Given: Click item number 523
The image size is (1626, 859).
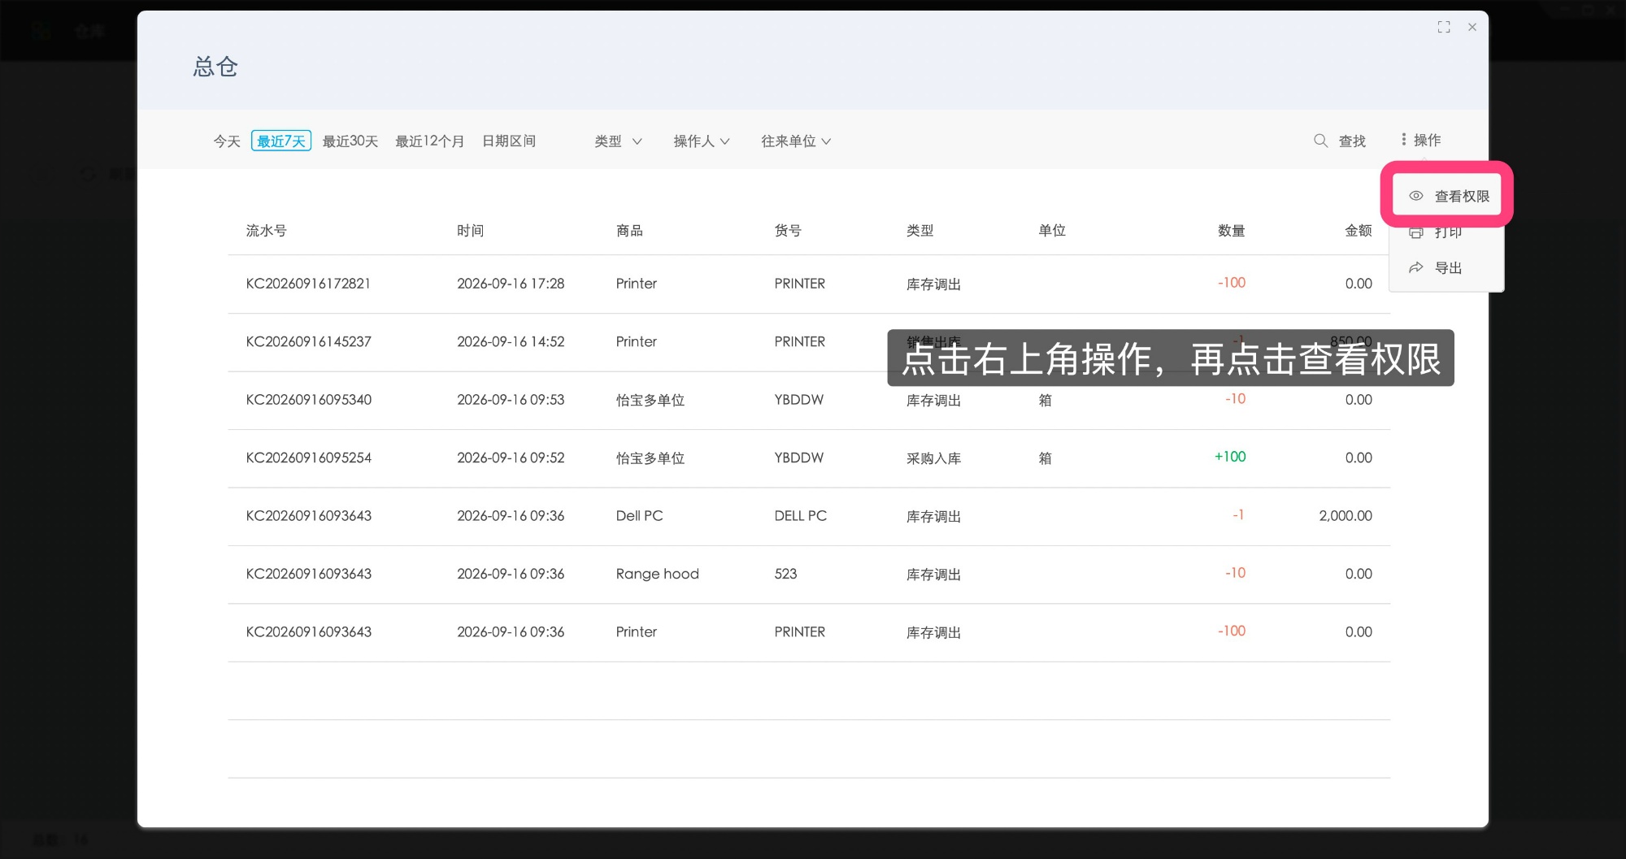Looking at the screenshot, I should [786, 574].
